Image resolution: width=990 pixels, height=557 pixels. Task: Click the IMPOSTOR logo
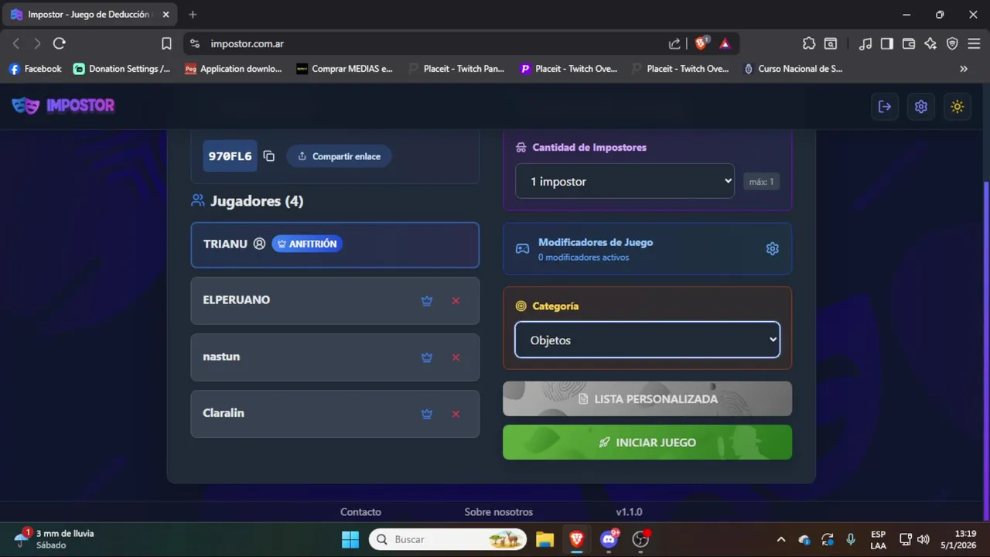63,106
